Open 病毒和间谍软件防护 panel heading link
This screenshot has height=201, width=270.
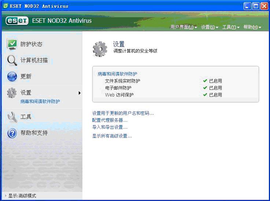click(117, 74)
